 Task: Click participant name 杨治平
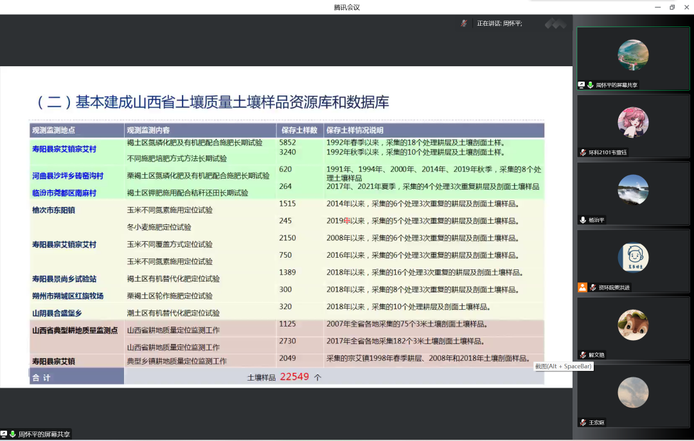(596, 220)
